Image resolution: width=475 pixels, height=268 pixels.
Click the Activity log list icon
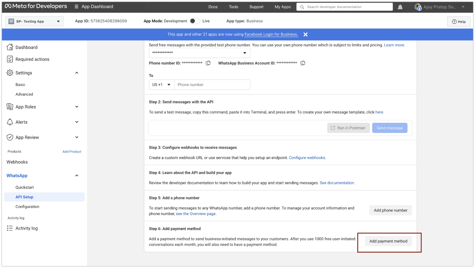(x=10, y=228)
